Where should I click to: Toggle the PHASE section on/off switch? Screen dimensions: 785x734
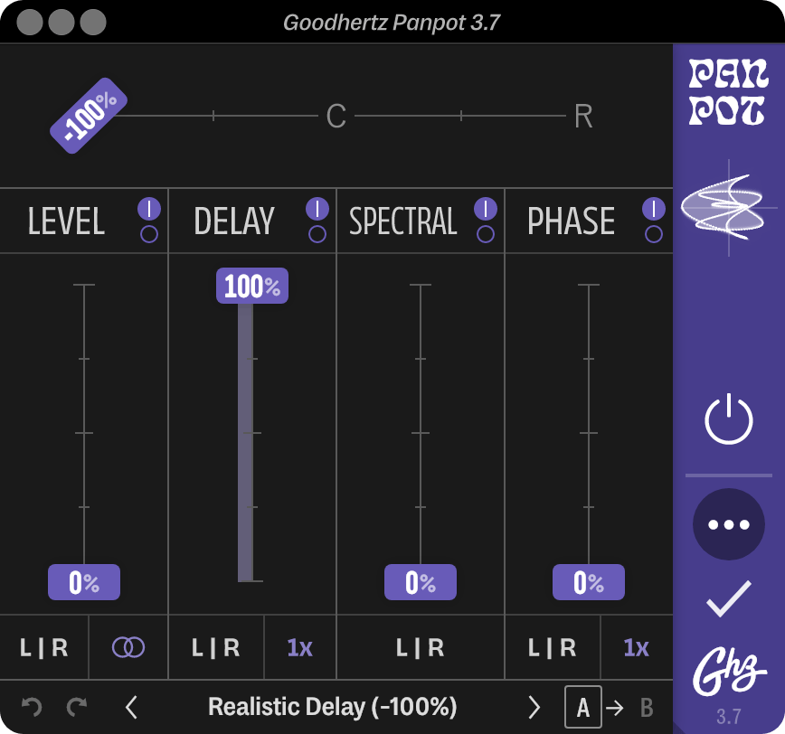pyautogui.click(x=654, y=221)
